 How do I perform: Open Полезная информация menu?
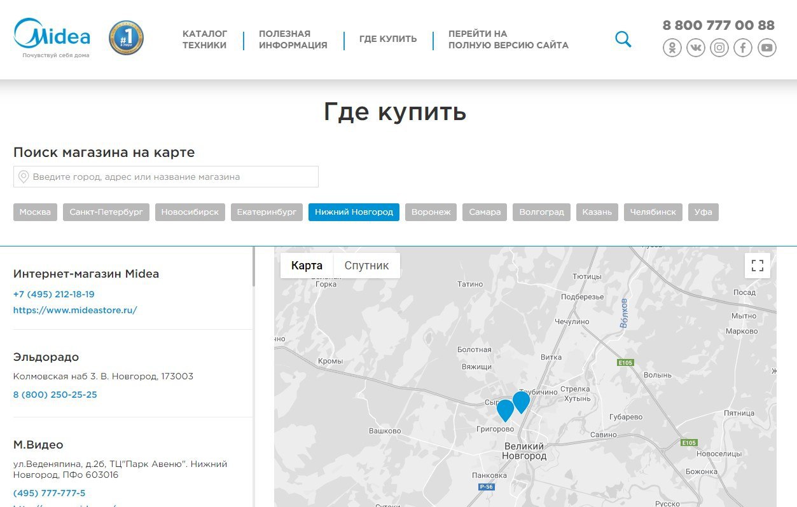point(293,39)
